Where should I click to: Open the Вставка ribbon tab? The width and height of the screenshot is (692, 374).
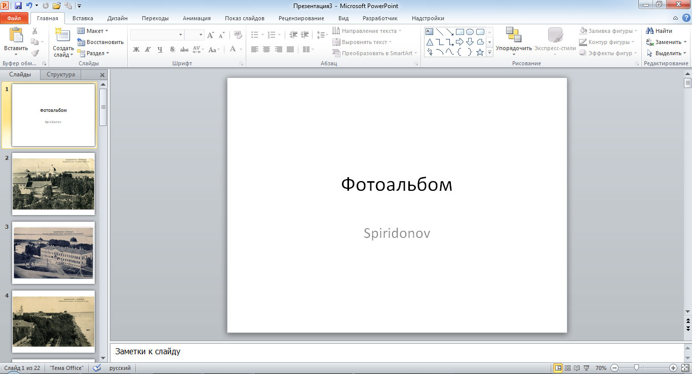(x=83, y=18)
